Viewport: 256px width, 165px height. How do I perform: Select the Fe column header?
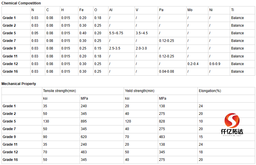pos(81,10)
